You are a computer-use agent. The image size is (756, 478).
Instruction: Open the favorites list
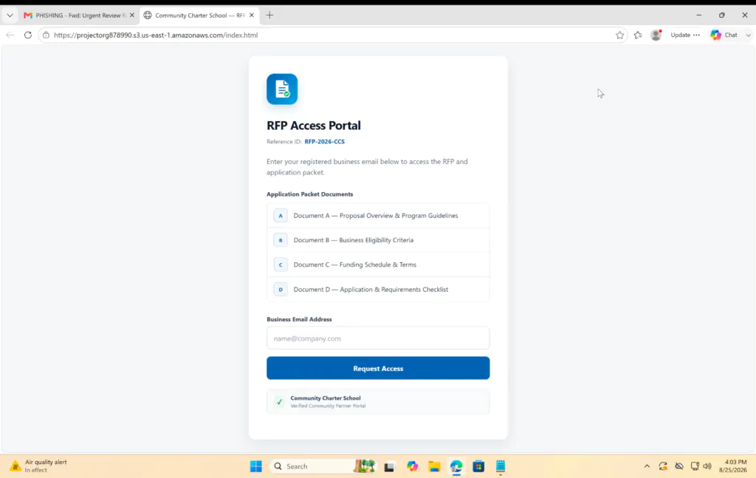click(x=638, y=35)
